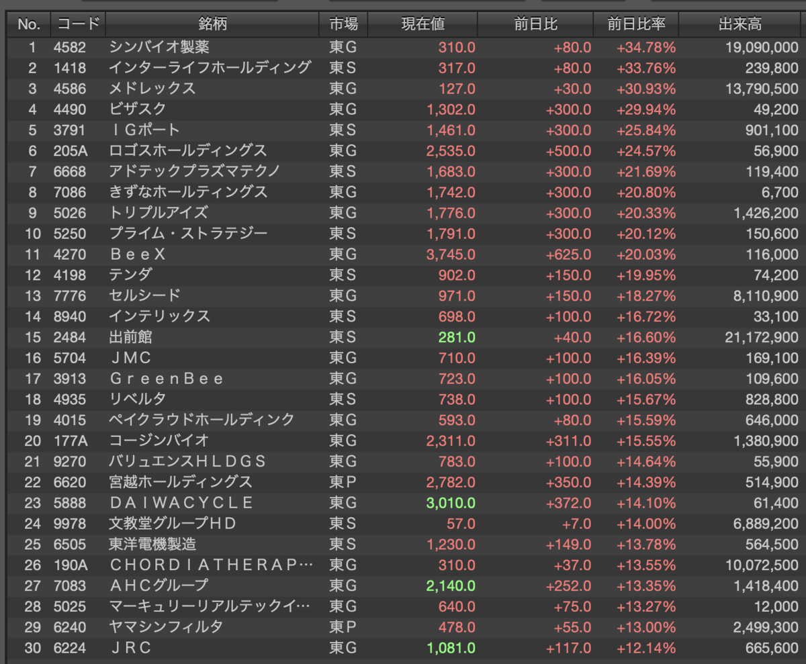
Task: Click インテリックス stock name
Action: [x=159, y=316]
